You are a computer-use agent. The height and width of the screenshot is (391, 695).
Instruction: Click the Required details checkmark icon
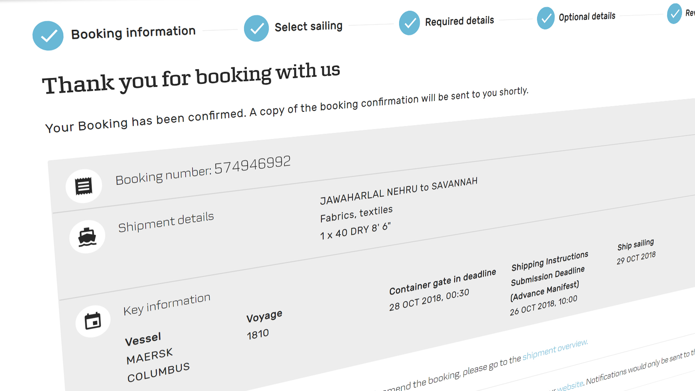[409, 23]
